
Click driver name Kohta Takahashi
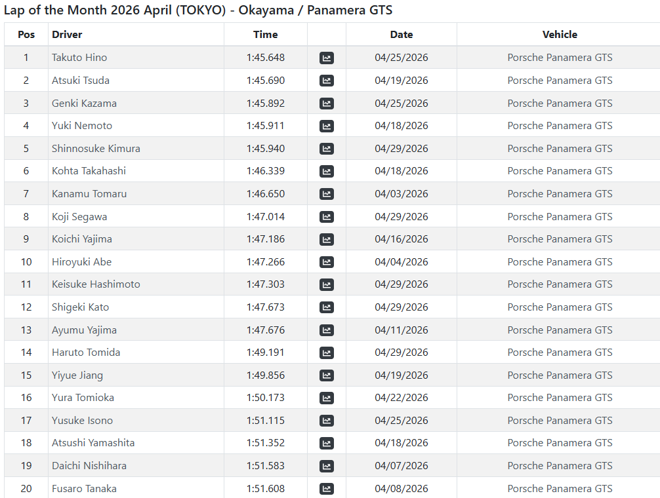[x=89, y=171]
